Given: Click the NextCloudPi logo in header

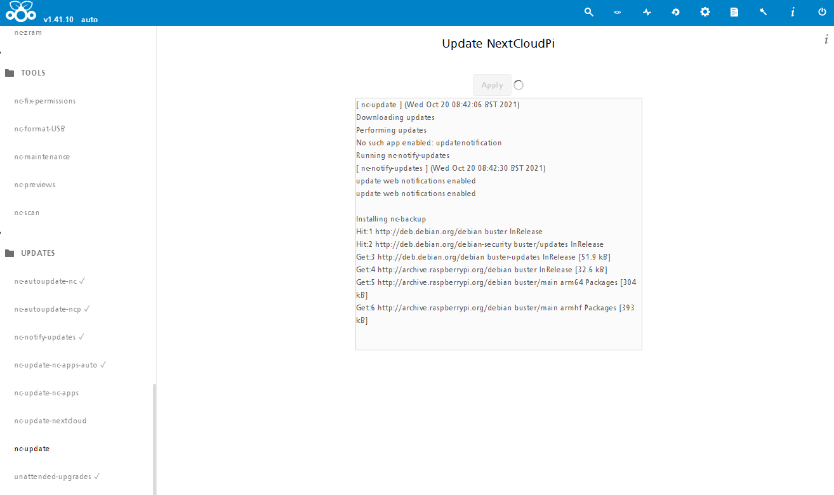Looking at the screenshot, I should tap(22, 11).
